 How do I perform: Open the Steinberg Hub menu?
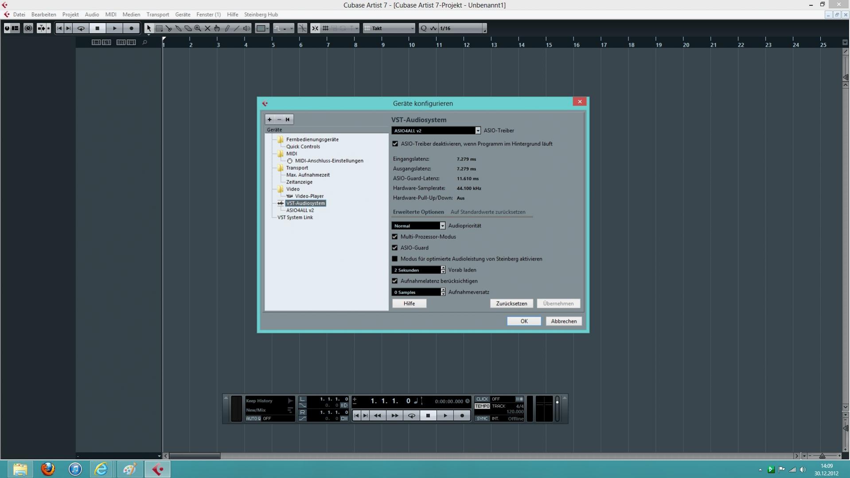[x=261, y=15]
